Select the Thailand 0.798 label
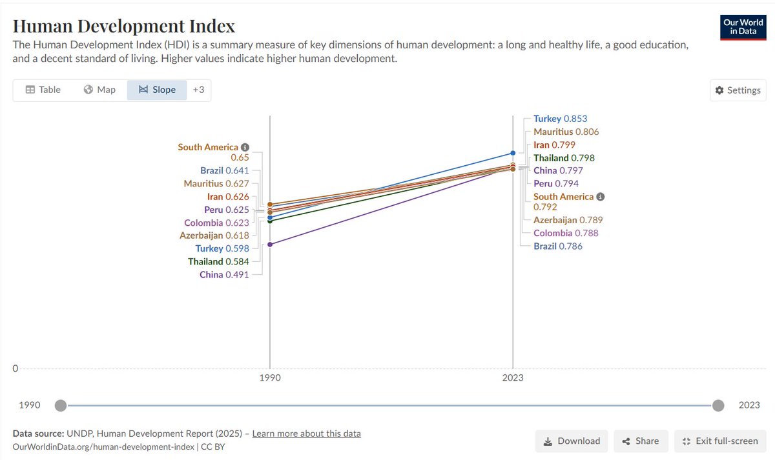 pos(564,158)
